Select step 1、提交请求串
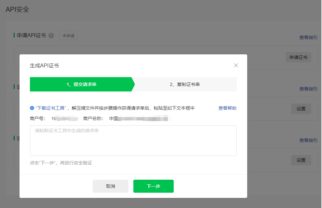This screenshot has height=208, width=322. click(81, 84)
